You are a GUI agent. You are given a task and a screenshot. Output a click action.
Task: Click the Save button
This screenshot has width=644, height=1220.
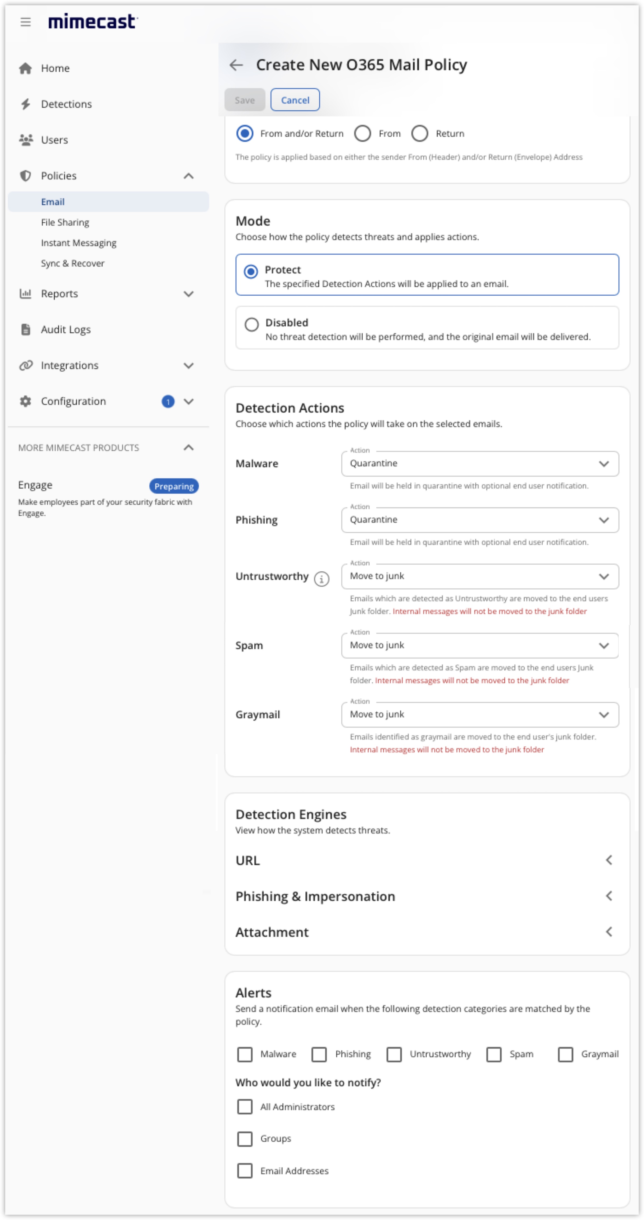pyautogui.click(x=245, y=100)
